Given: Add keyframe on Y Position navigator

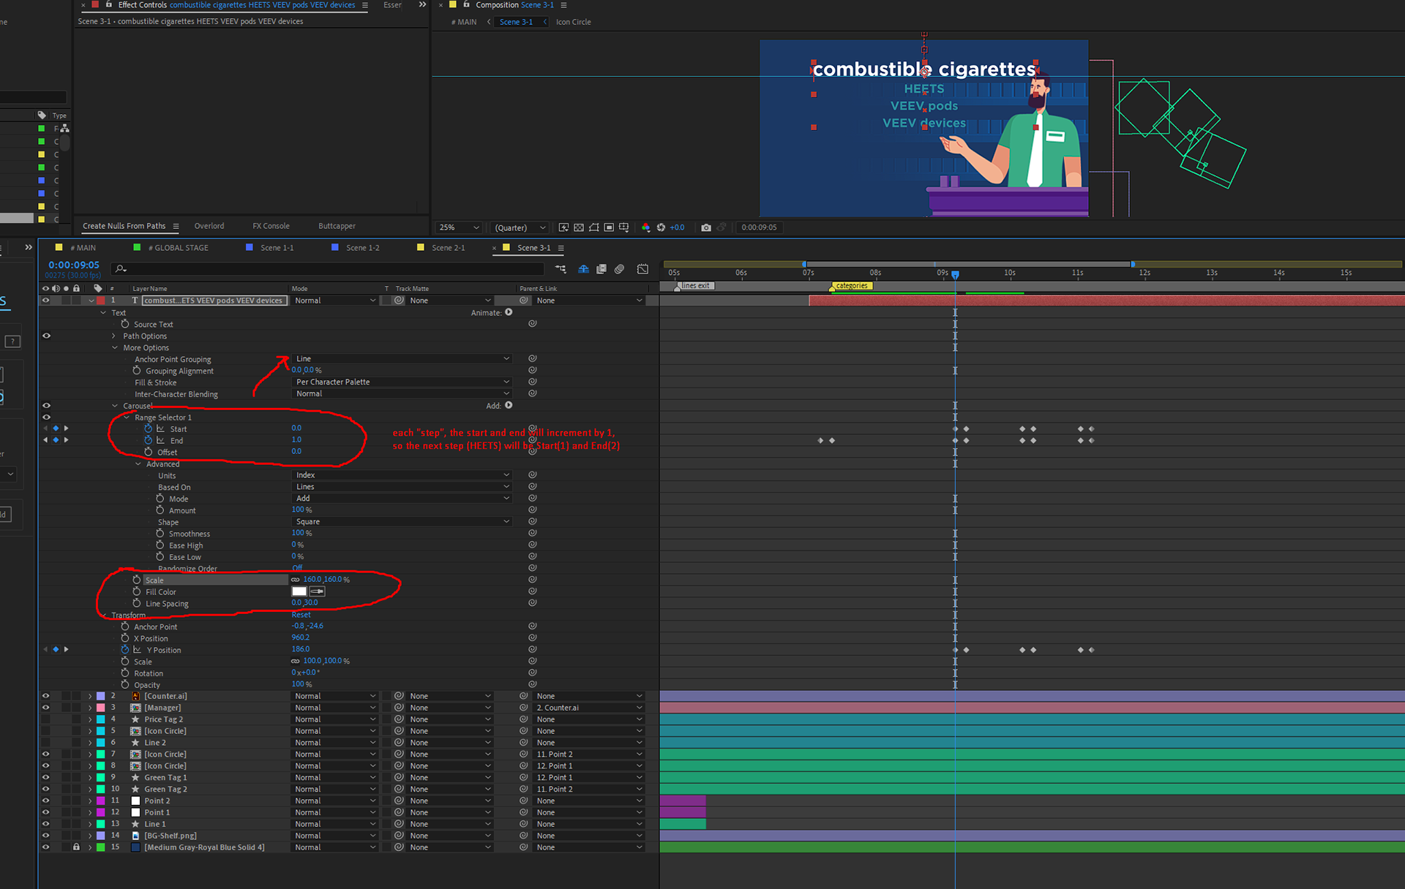Looking at the screenshot, I should (56, 649).
